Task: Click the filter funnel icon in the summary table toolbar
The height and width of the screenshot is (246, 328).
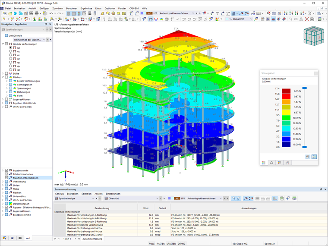Action: click(x=287, y=198)
